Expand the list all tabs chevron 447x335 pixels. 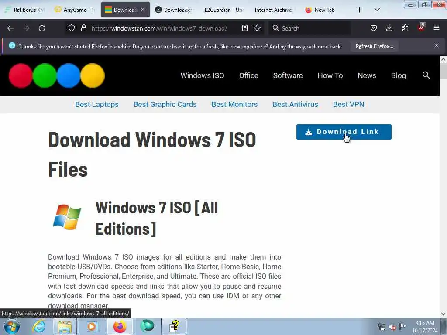click(377, 10)
